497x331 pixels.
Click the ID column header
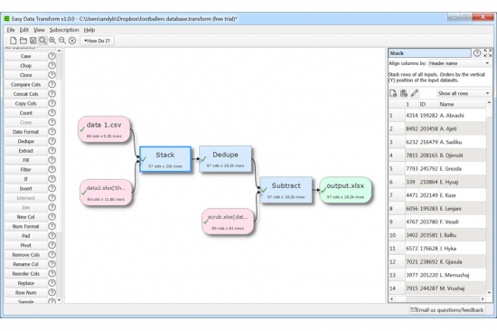[428, 104]
